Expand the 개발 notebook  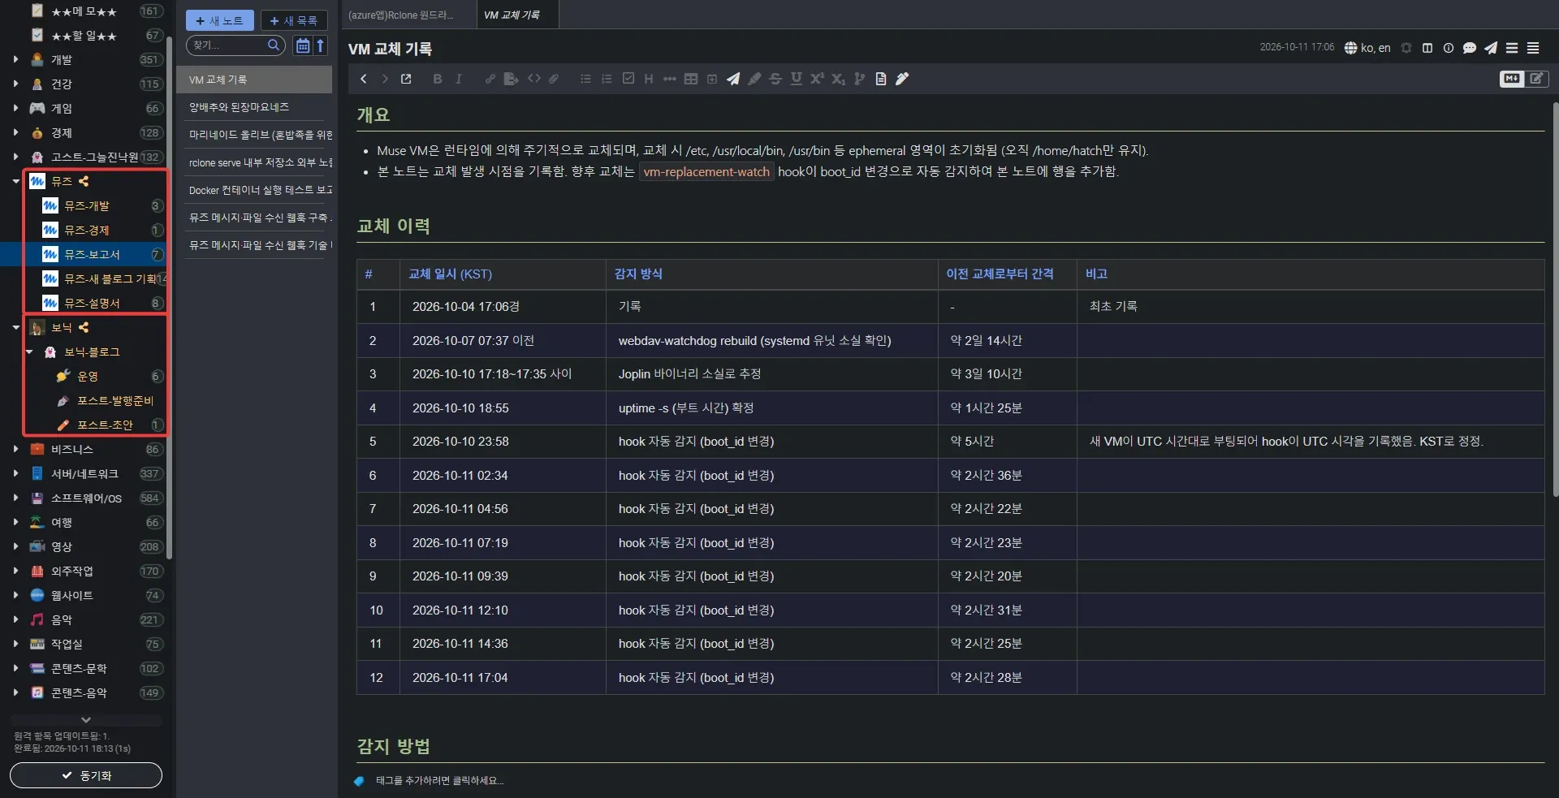point(15,59)
